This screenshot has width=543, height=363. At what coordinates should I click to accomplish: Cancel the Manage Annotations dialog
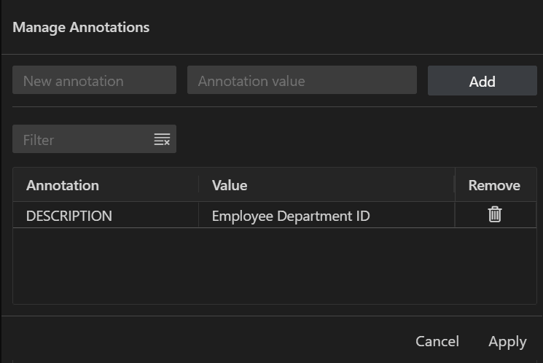(437, 341)
